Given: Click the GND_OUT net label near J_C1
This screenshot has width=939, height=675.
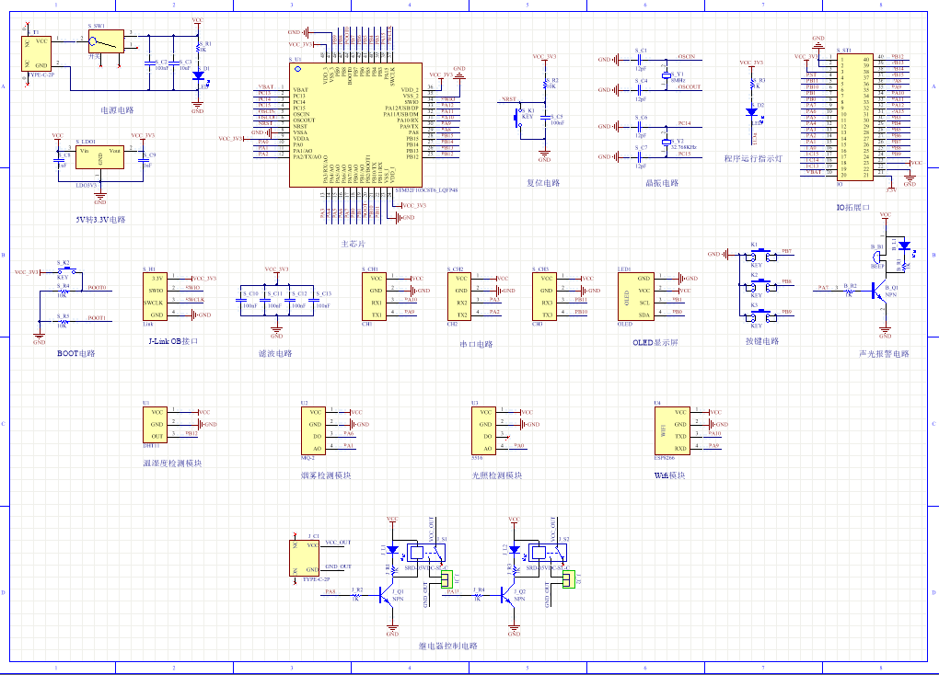Looking at the screenshot, I should (x=338, y=566).
